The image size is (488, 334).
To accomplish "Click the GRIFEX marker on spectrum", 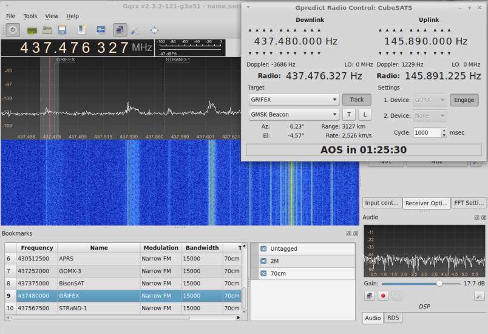I will pos(66,60).
